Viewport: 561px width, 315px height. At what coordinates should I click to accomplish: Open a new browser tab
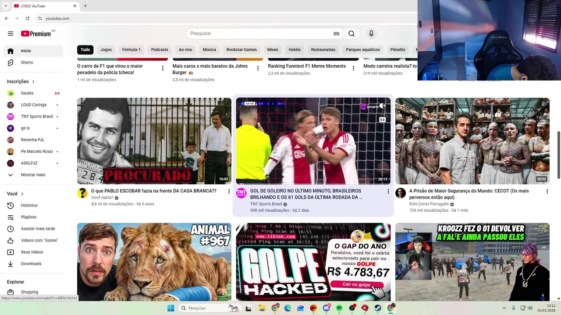point(85,6)
